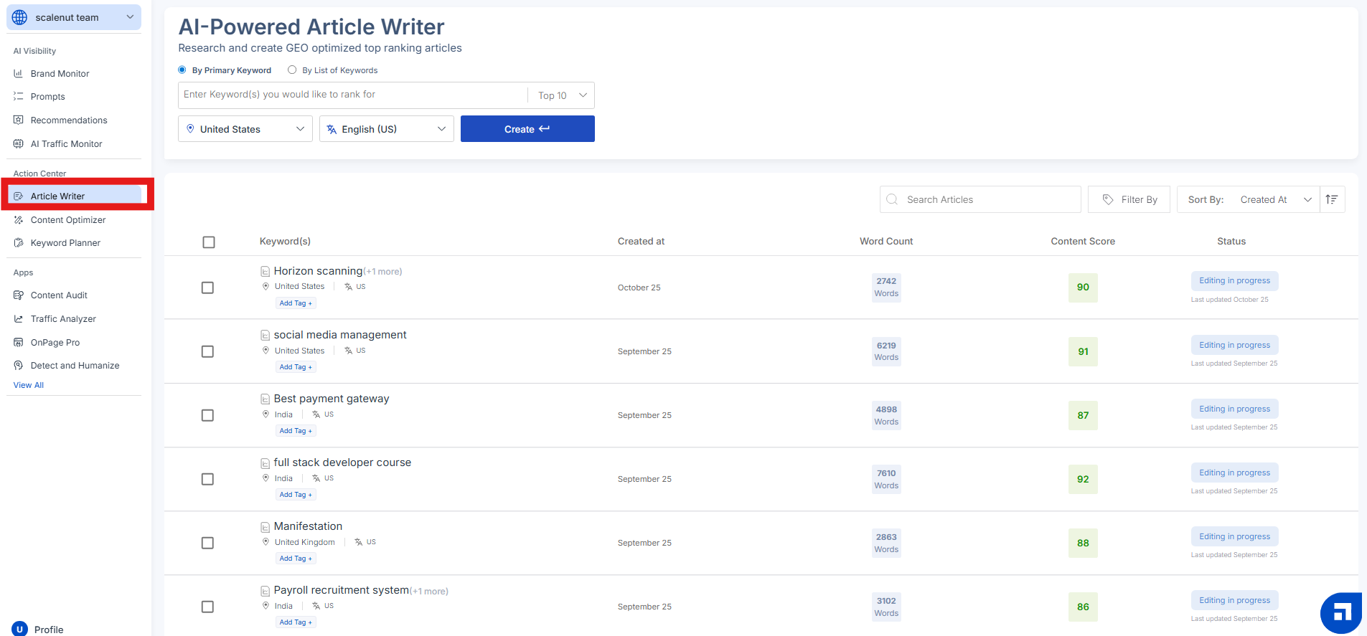Viewport: 1367px width, 636px height.
Task: Click the AI Traffic Monitor icon
Action: [19, 144]
